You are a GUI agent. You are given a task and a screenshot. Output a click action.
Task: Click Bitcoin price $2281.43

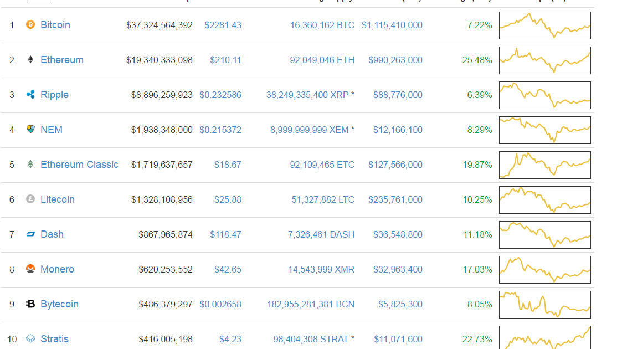223,25
